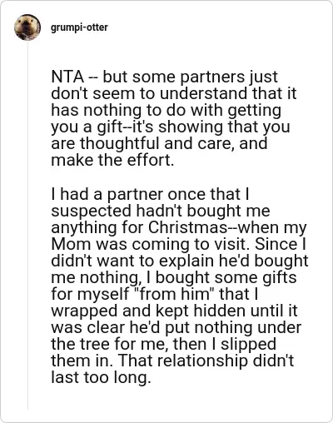Click the line "Mom was coming to visit. Since I"
The image size is (333, 423).
[x=179, y=244]
